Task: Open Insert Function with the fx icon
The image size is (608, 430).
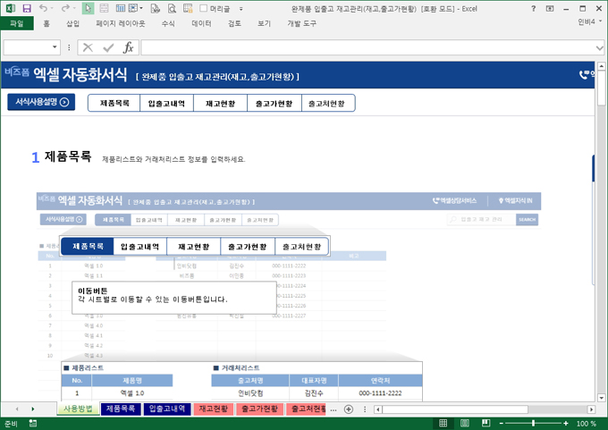Action: [x=129, y=47]
